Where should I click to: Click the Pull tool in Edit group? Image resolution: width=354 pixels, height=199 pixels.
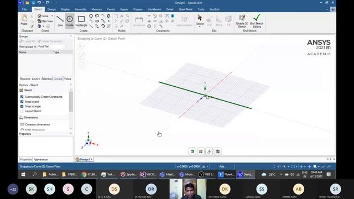pyautogui.click(x=210, y=21)
